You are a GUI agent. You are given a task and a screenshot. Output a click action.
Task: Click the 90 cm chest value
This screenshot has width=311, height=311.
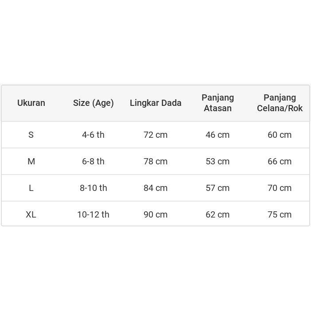pos(155,214)
